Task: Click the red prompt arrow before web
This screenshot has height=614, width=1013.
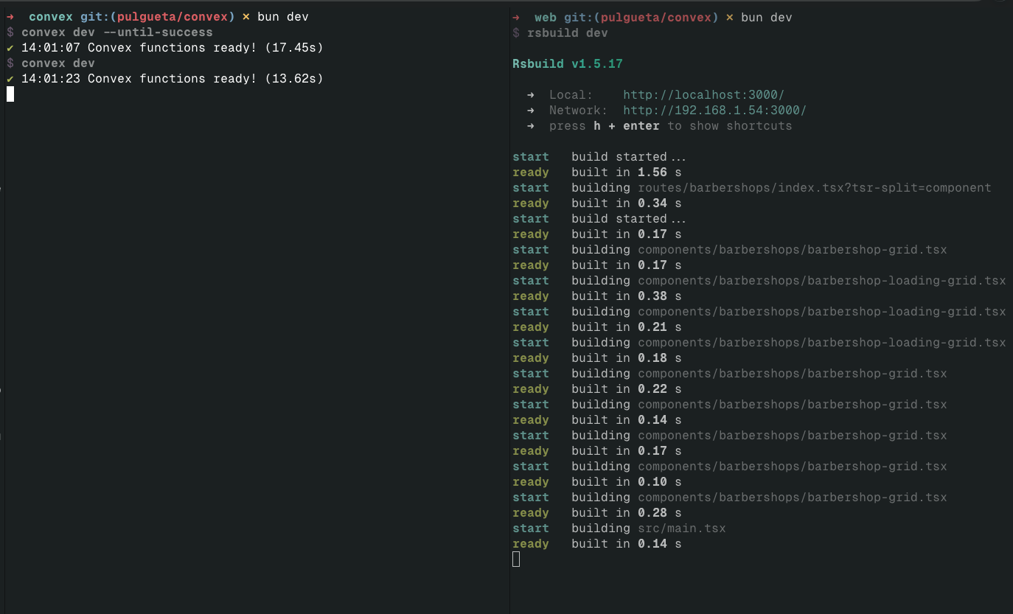Action: point(516,17)
